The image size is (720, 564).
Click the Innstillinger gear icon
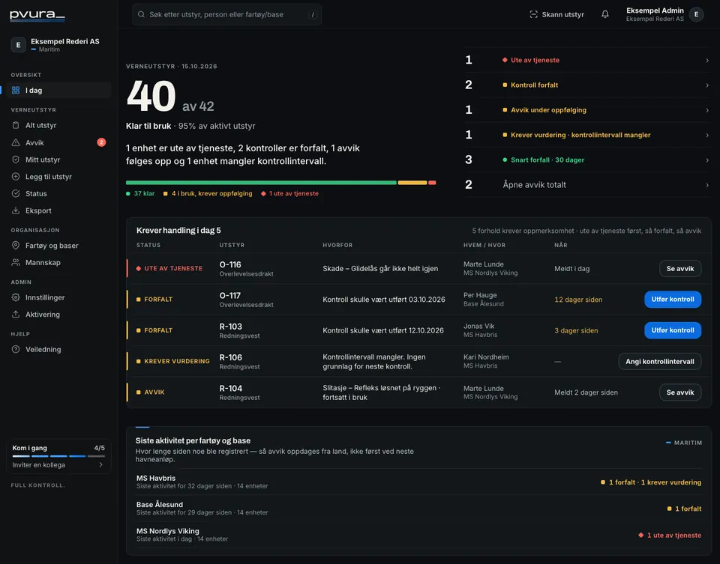click(x=16, y=297)
